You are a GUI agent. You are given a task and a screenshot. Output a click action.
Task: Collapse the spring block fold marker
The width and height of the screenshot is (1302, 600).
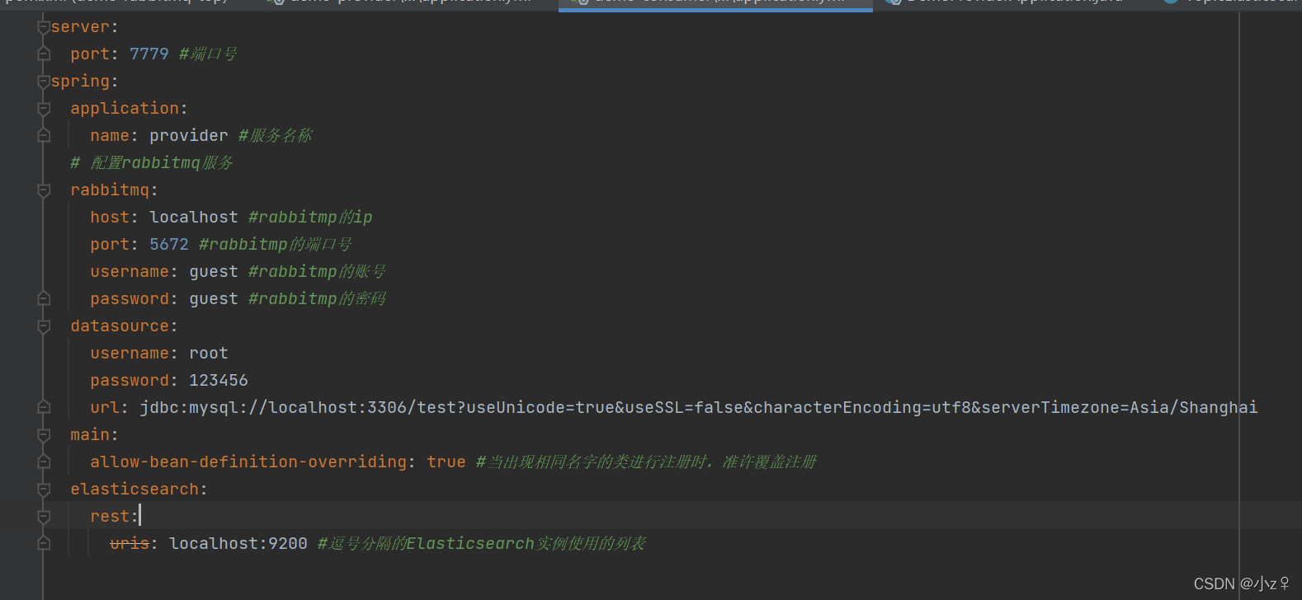[44, 82]
